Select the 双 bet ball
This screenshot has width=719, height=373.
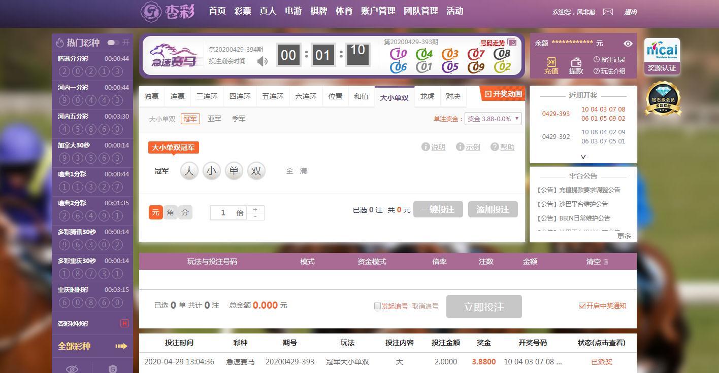pos(256,171)
